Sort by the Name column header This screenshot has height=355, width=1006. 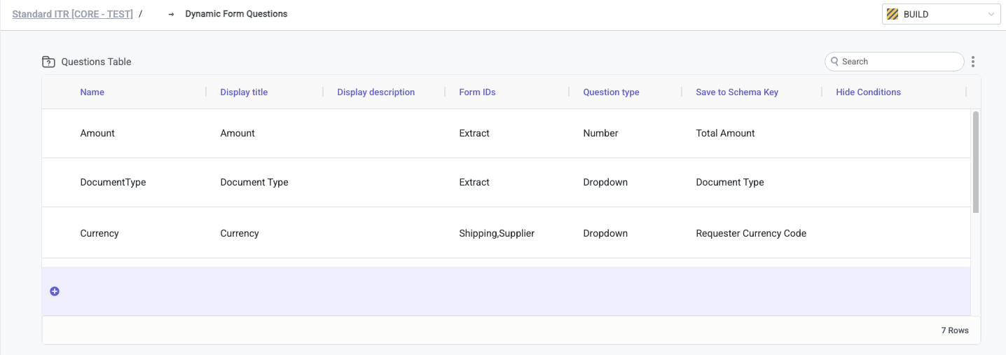coord(92,92)
